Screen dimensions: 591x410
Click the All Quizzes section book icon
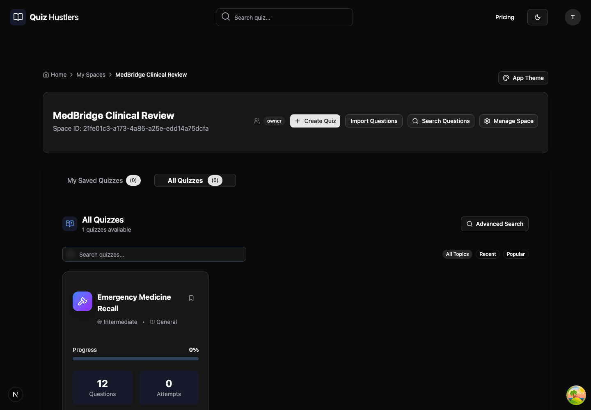click(70, 224)
